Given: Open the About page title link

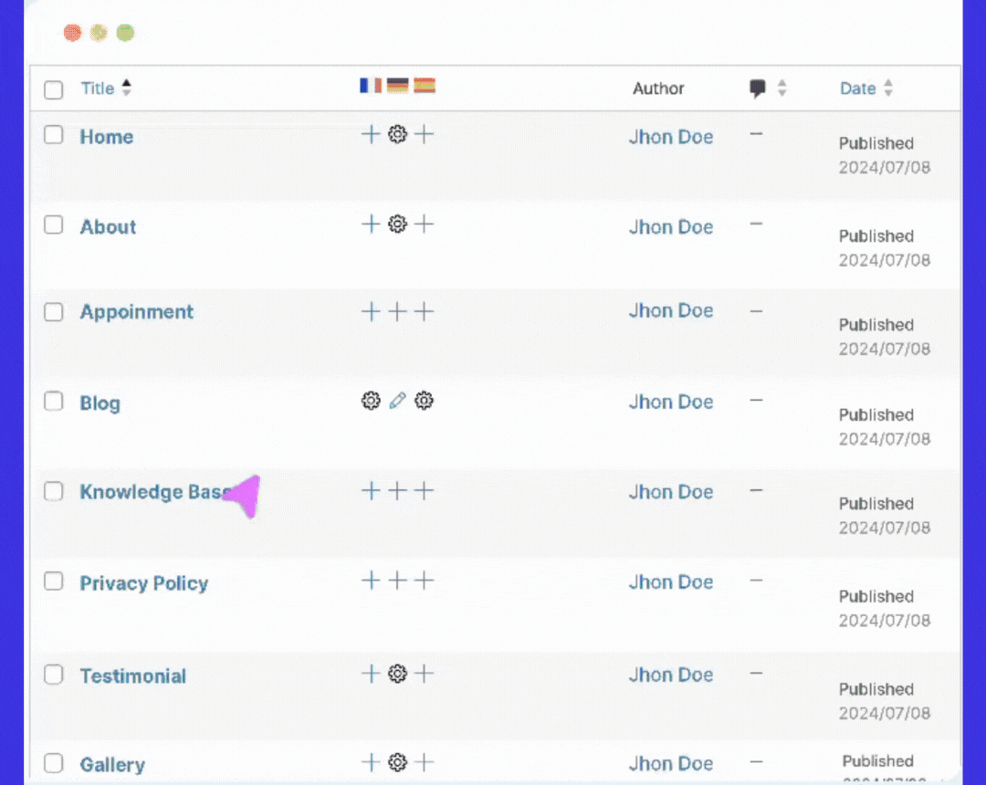Looking at the screenshot, I should pos(108,227).
